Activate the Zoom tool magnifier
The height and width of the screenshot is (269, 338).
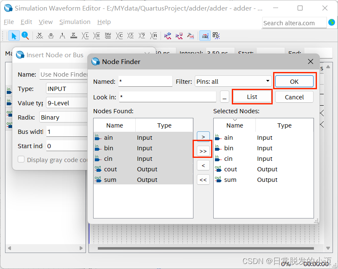tap(25, 36)
